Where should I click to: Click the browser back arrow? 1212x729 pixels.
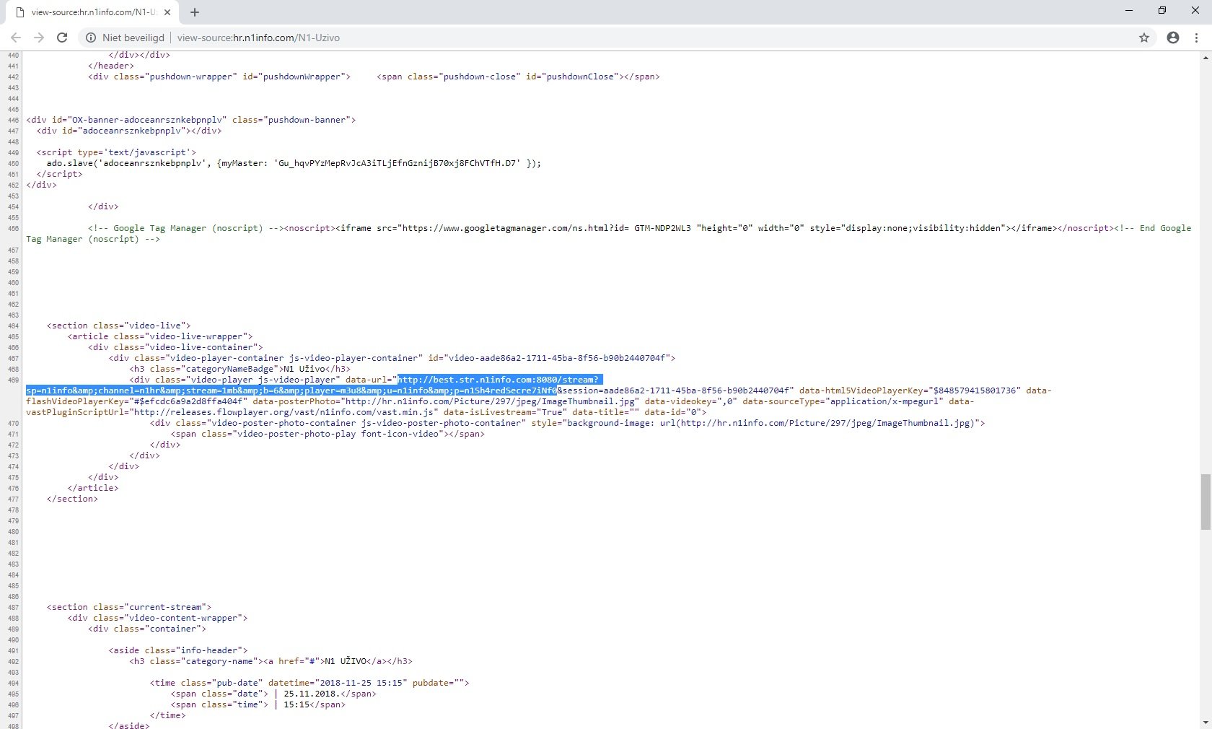pyautogui.click(x=16, y=38)
